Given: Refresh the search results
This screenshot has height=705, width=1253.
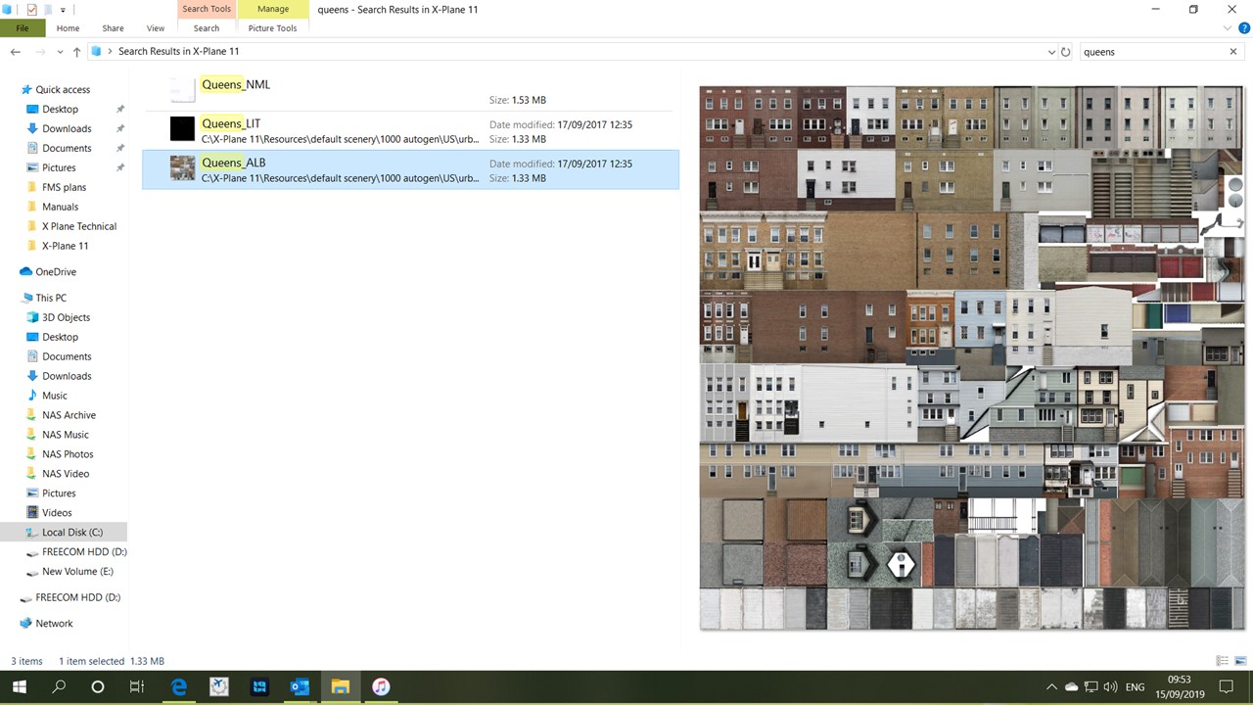Looking at the screenshot, I should click(x=1066, y=52).
